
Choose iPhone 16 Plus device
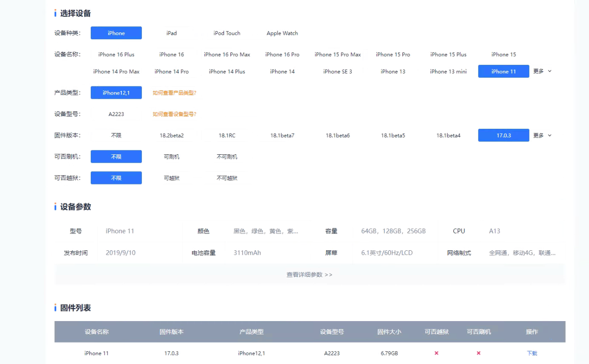click(116, 54)
